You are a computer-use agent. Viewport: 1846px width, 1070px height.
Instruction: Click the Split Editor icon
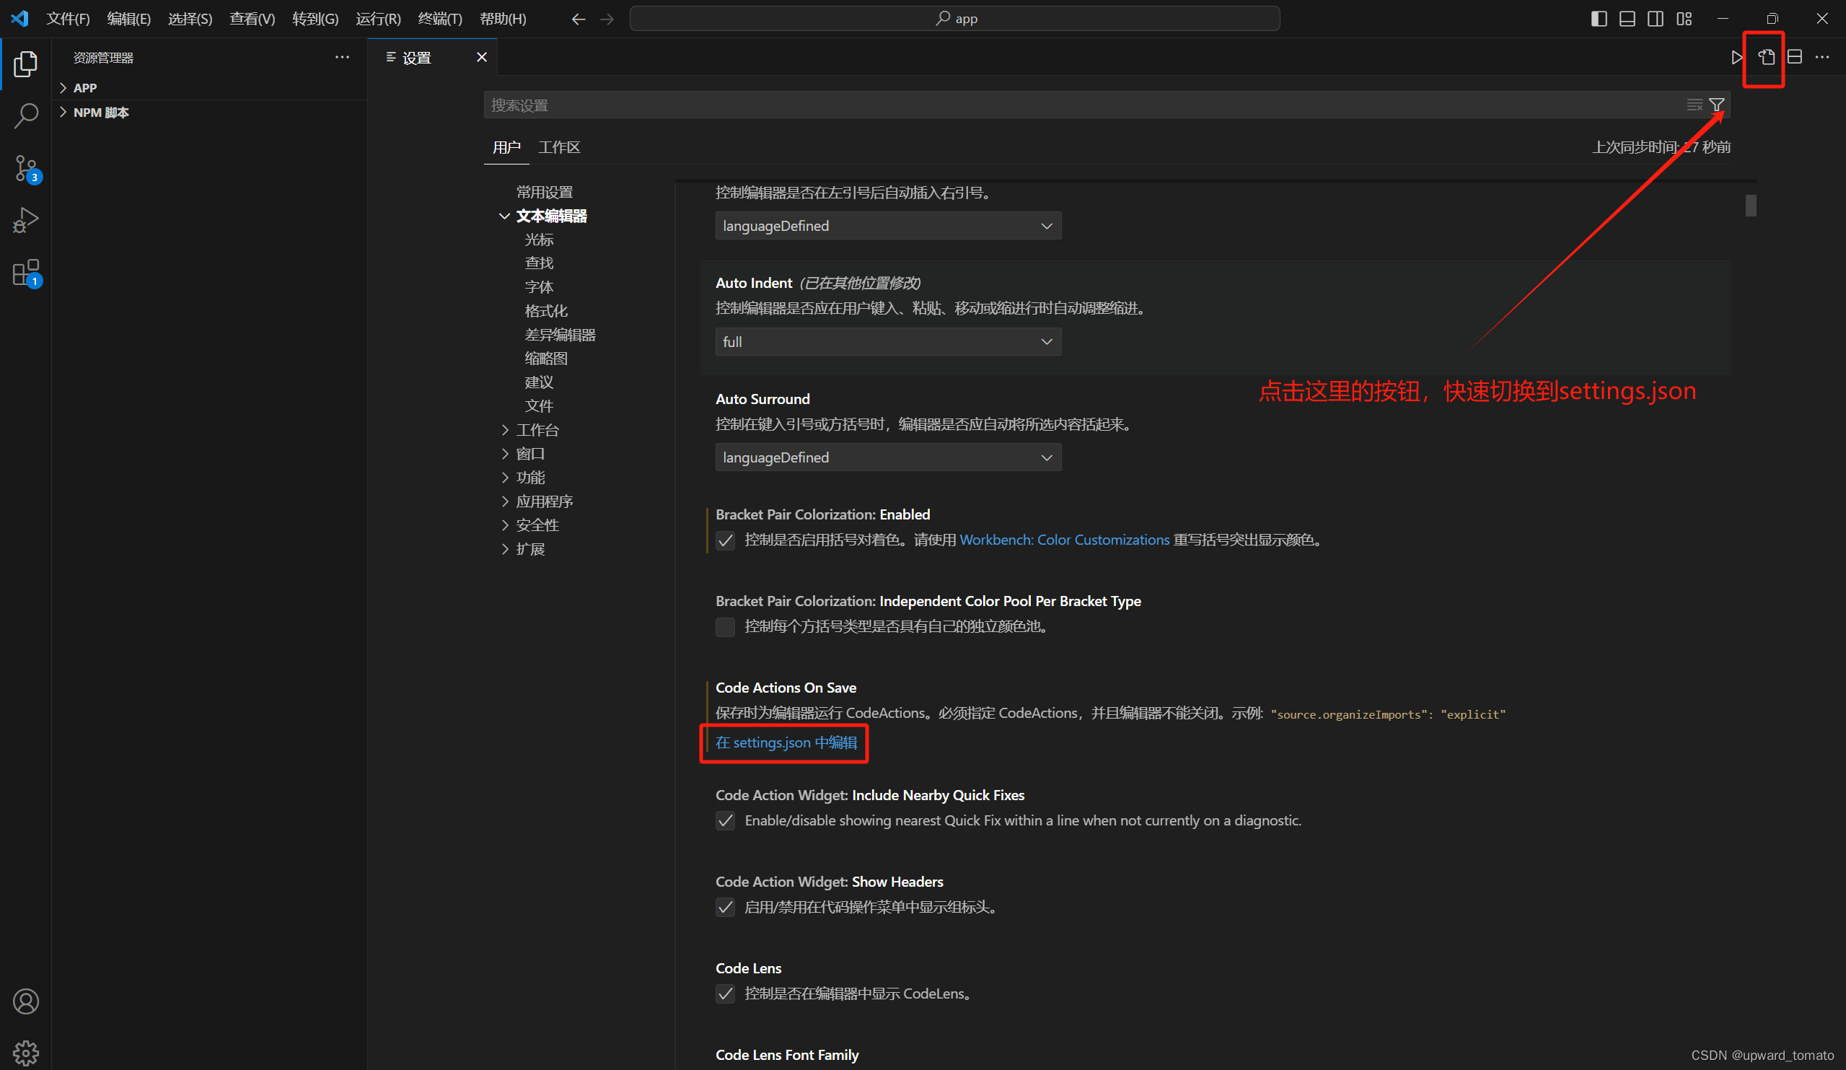click(1795, 56)
